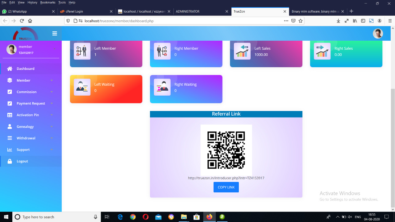
Task: Click the Member layers icon in sidebar
Action: 10,80
